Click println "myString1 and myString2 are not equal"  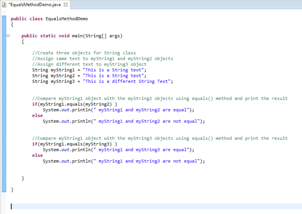pos(124,121)
